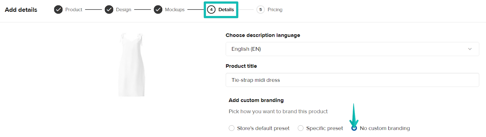Open the English (EN) language dropdown
The width and height of the screenshot is (486, 137).
352,49
